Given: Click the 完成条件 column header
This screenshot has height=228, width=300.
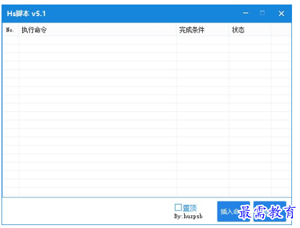Looking at the screenshot, I should pos(202,30).
